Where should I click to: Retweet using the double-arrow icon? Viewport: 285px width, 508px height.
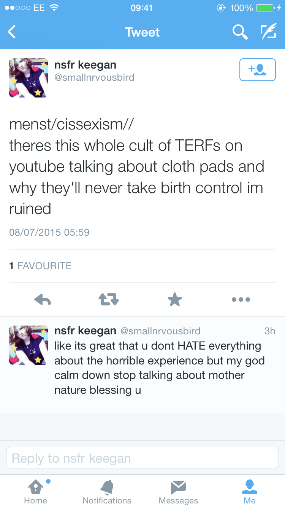[109, 300]
